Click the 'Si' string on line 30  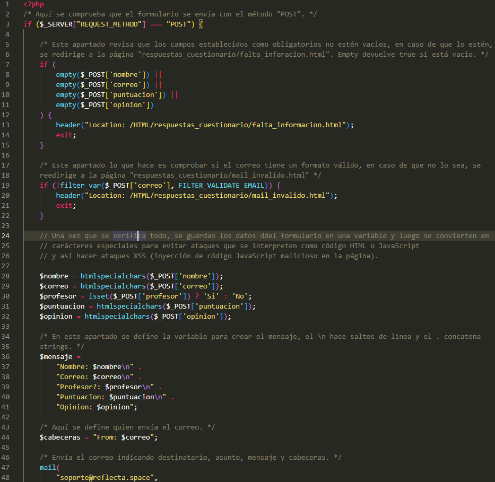pos(211,296)
